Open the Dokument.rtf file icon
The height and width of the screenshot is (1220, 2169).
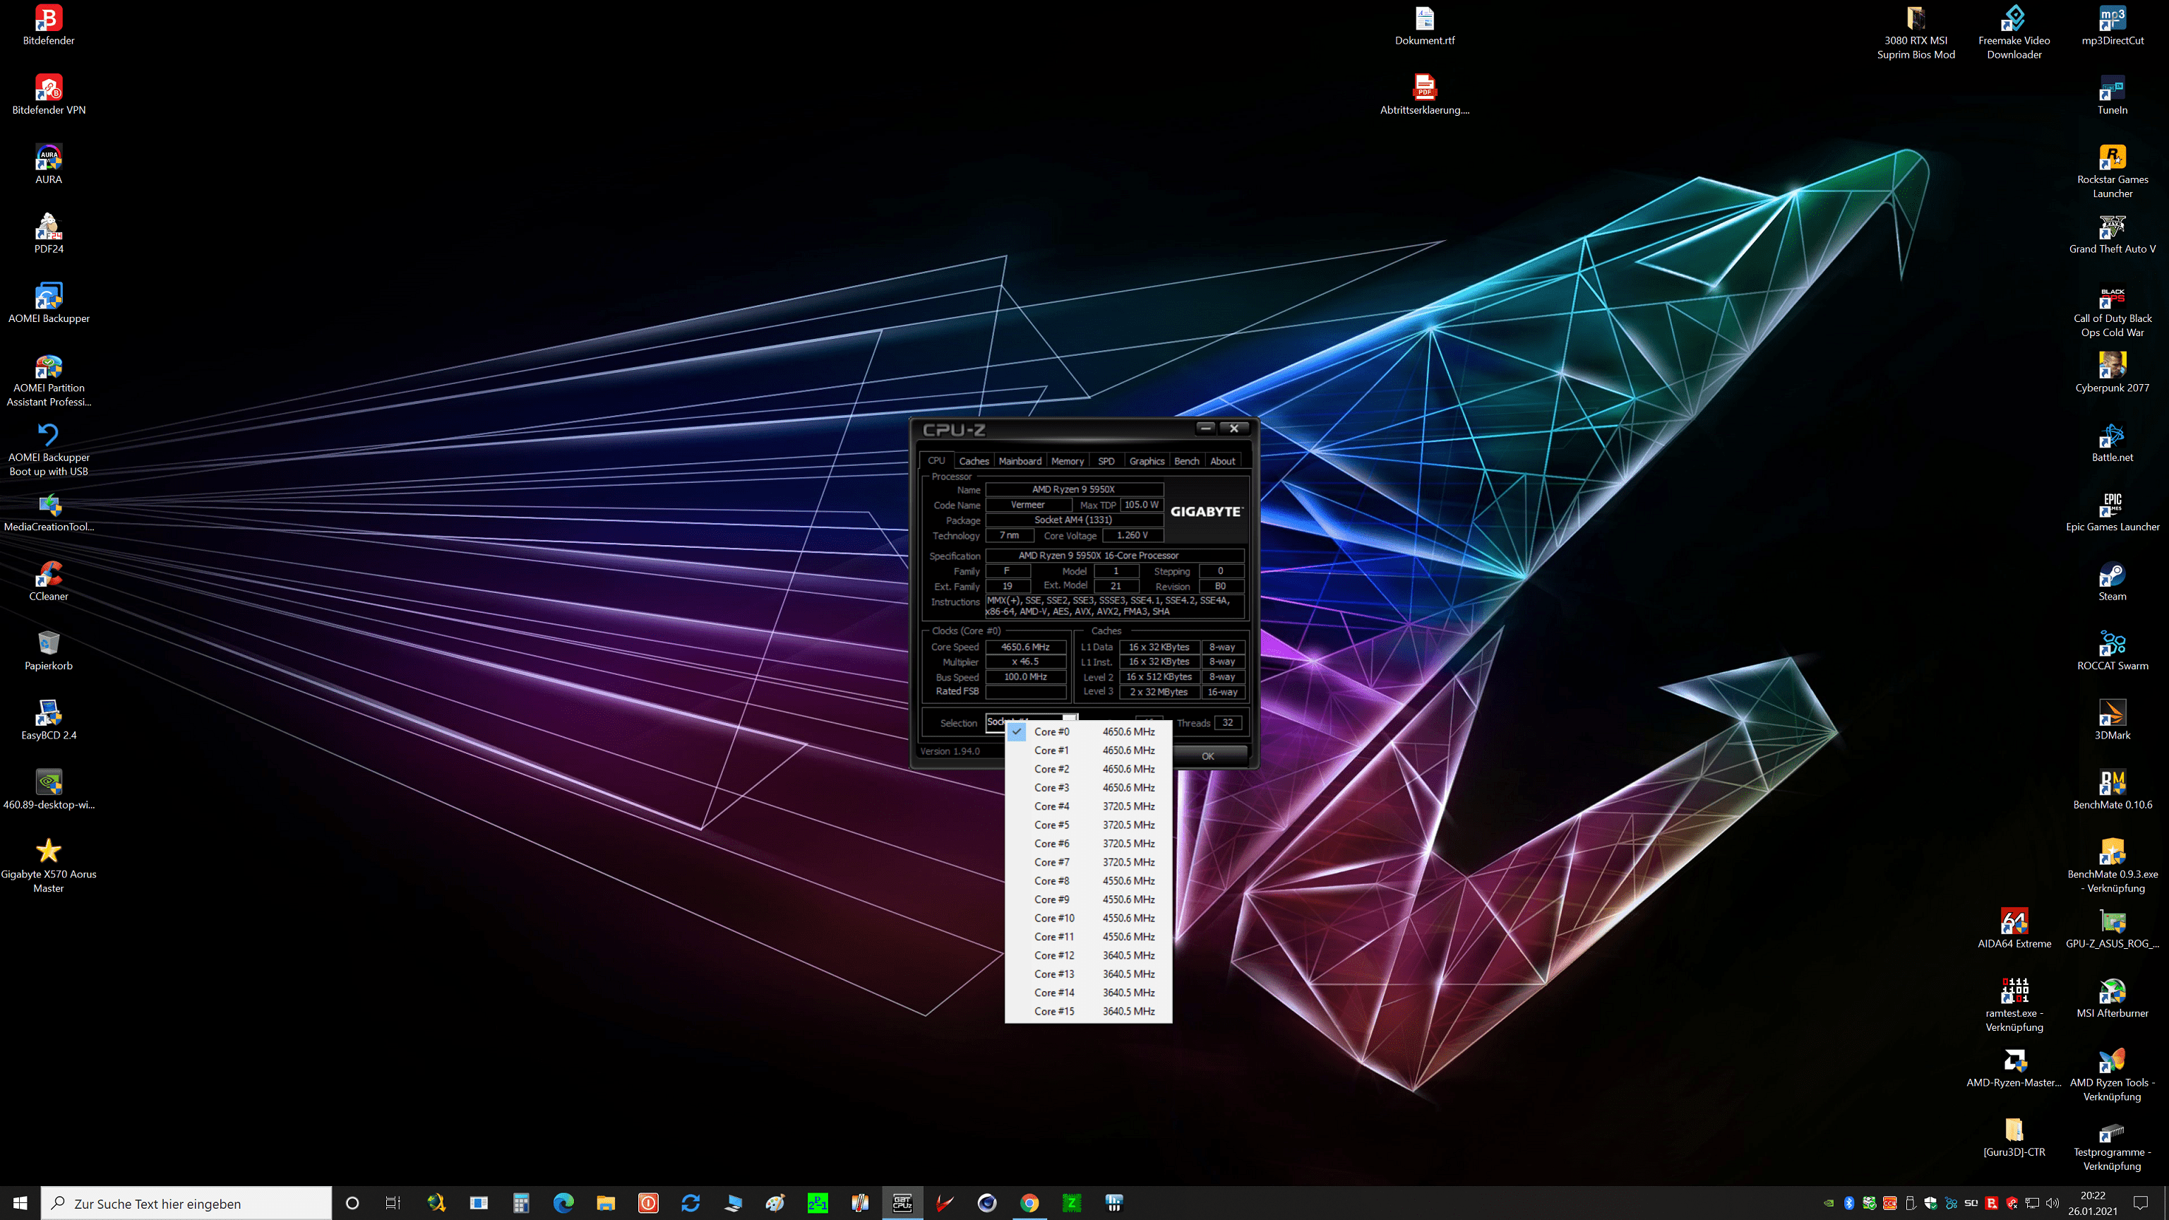(x=1424, y=25)
